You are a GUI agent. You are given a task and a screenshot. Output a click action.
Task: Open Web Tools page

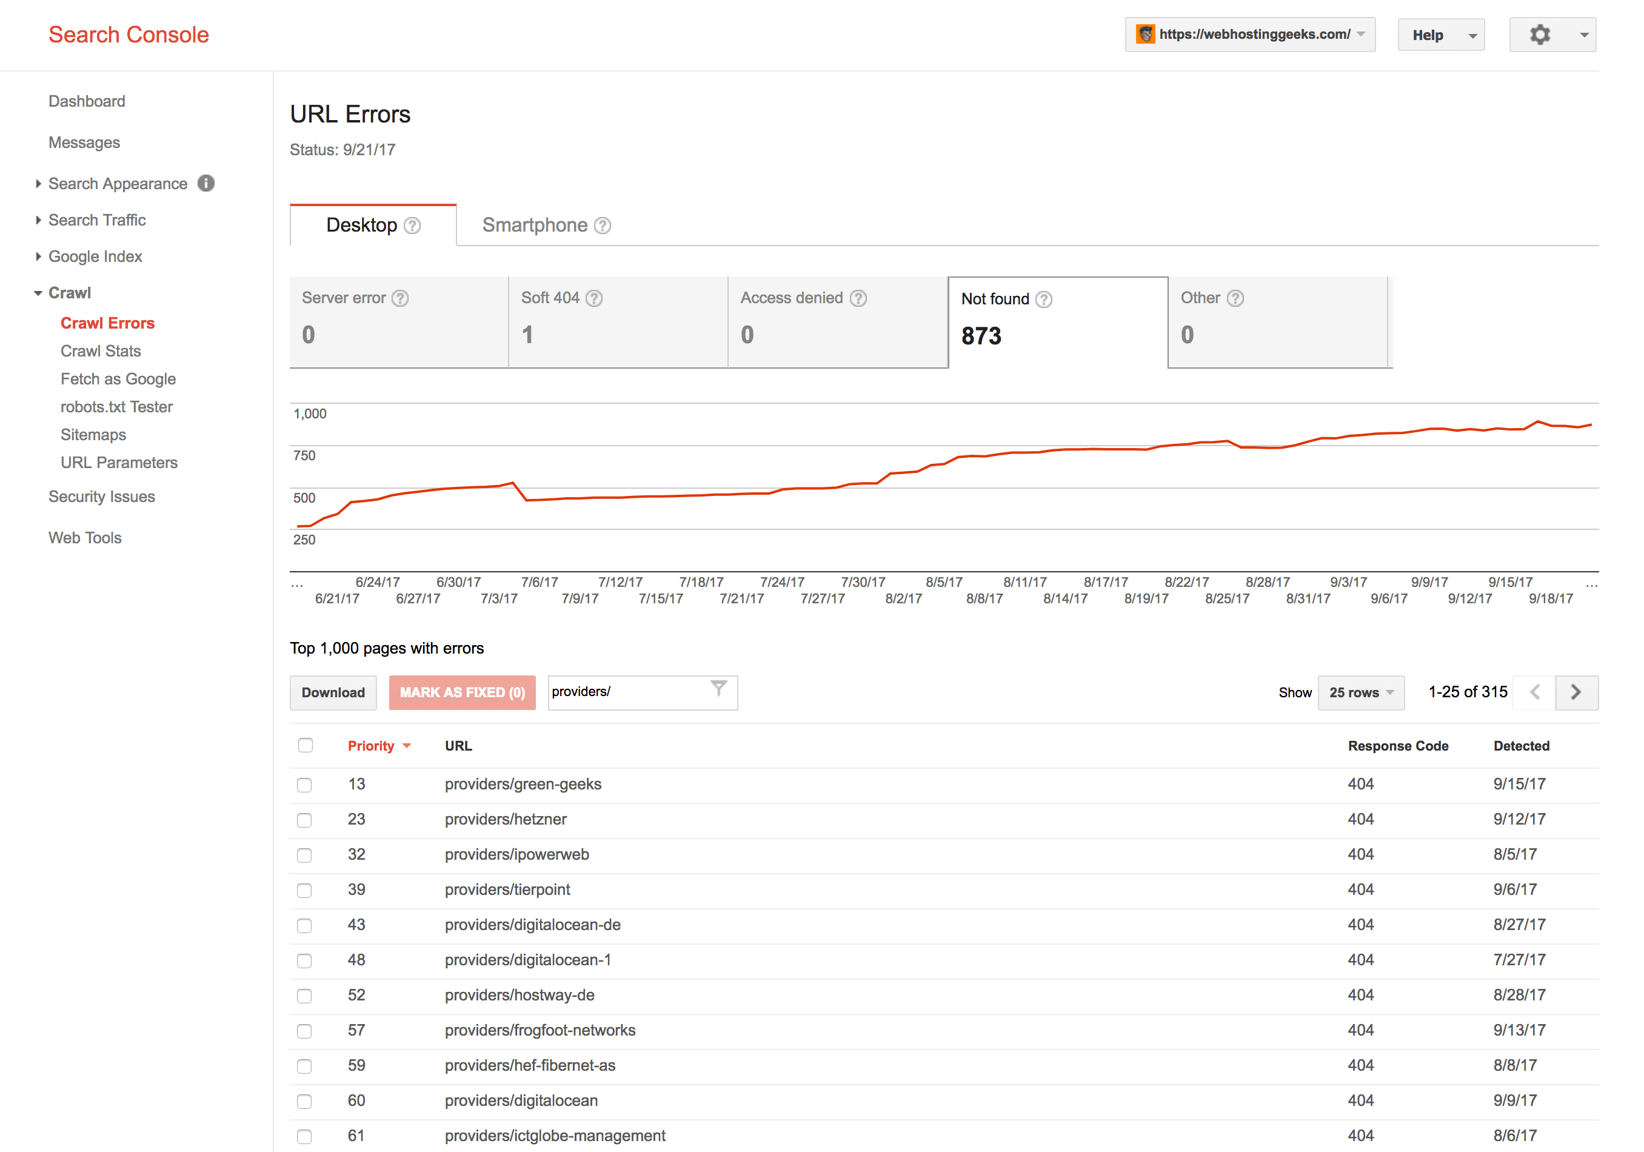click(84, 538)
